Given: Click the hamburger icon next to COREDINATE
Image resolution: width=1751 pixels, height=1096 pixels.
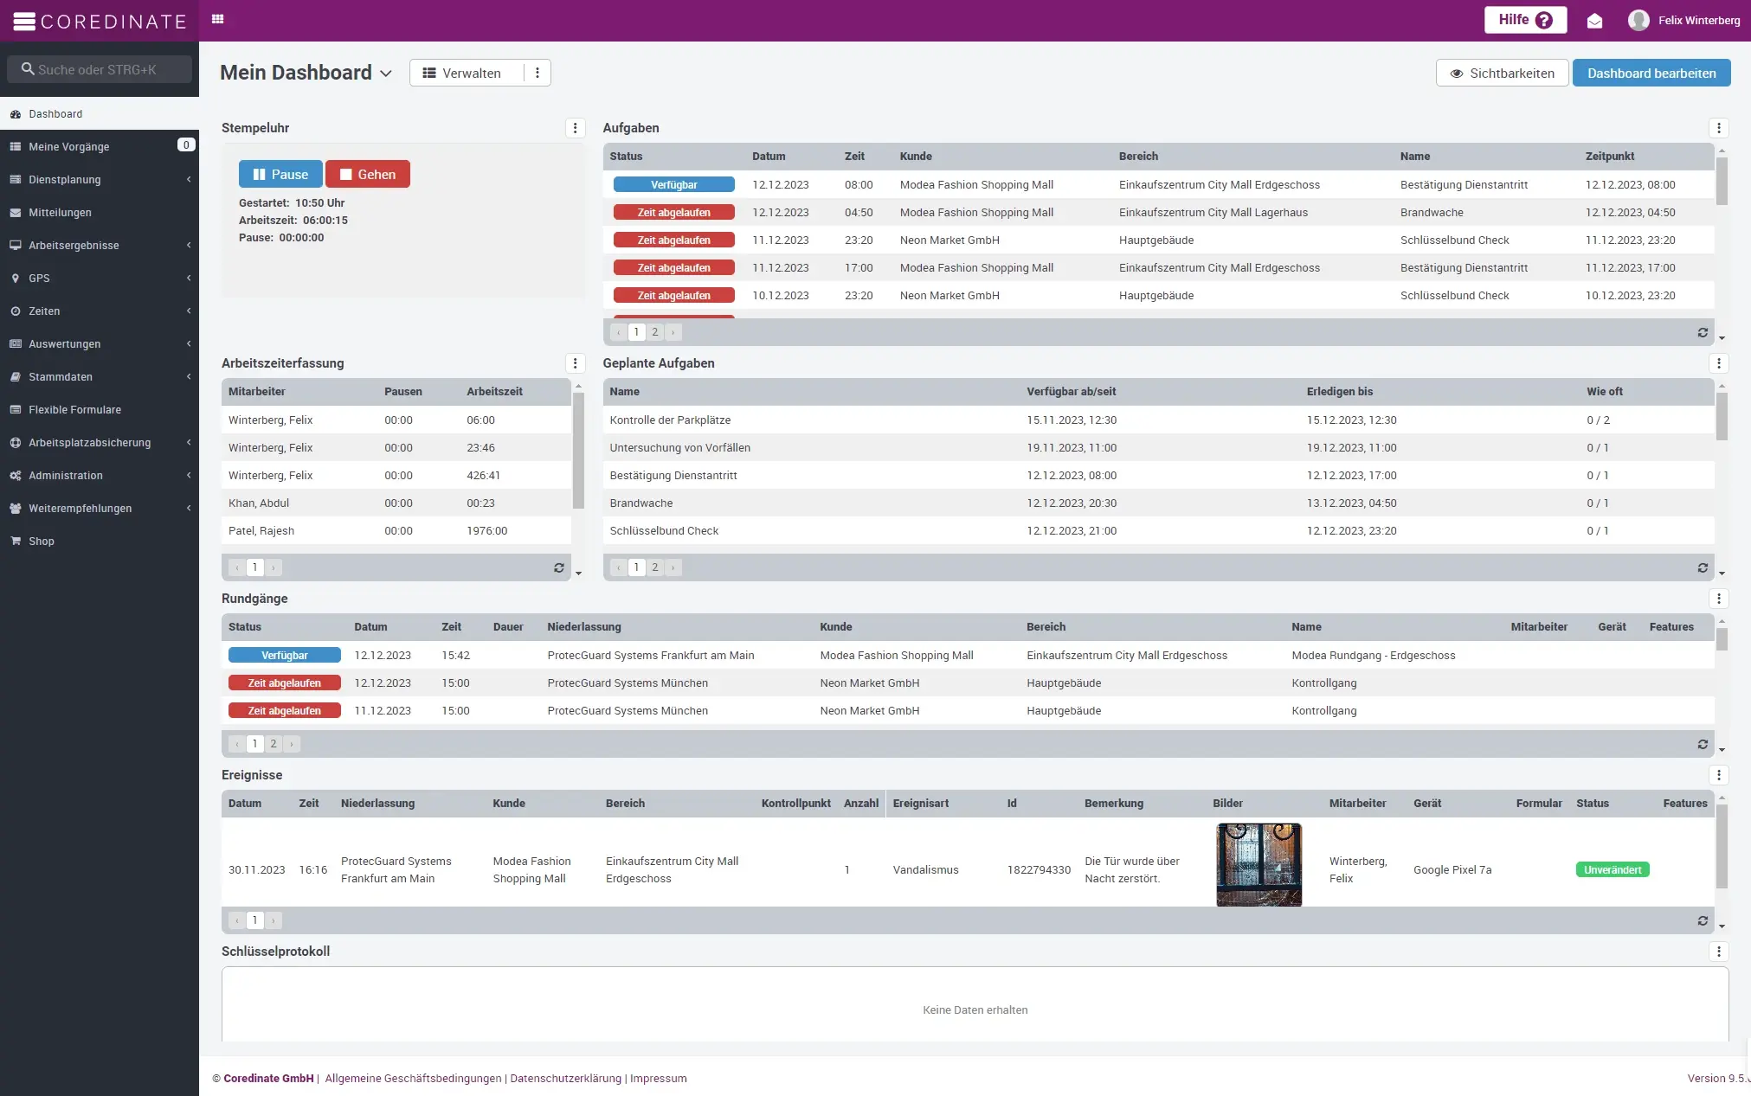Looking at the screenshot, I should 26,21.
